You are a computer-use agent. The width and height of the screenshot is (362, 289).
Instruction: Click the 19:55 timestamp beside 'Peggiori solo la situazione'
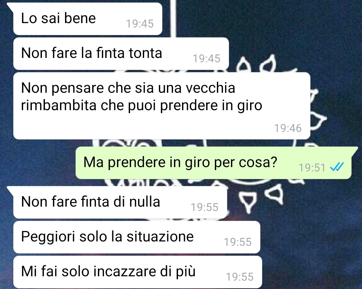pyautogui.click(x=238, y=242)
